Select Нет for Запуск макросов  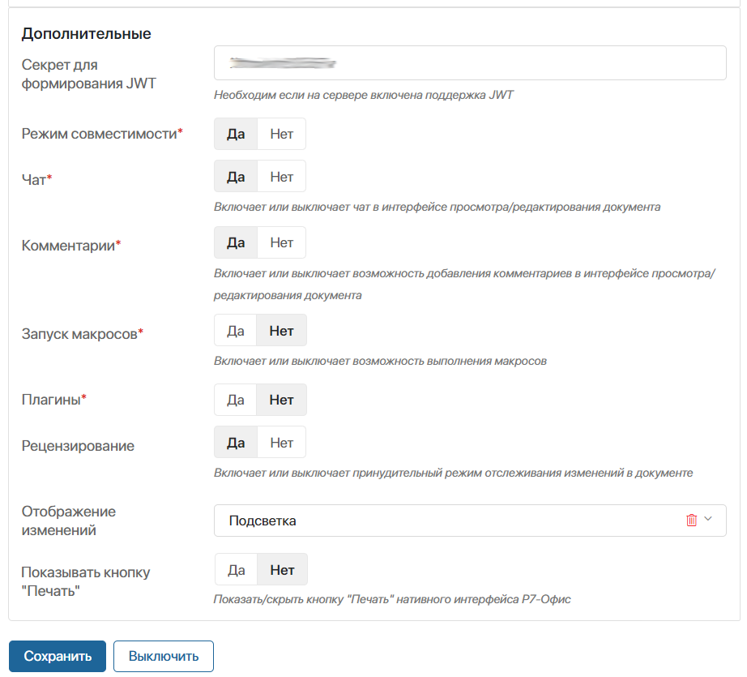[x=282, y=331]
